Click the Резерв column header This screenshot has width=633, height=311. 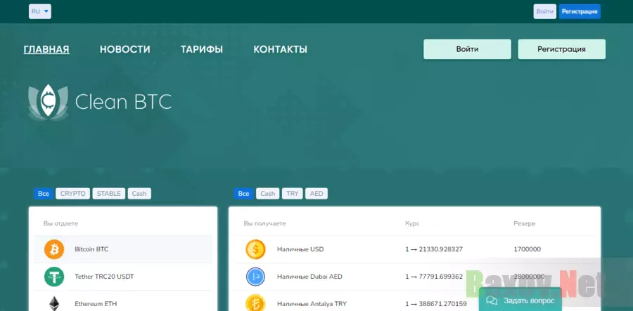[525, 223]
